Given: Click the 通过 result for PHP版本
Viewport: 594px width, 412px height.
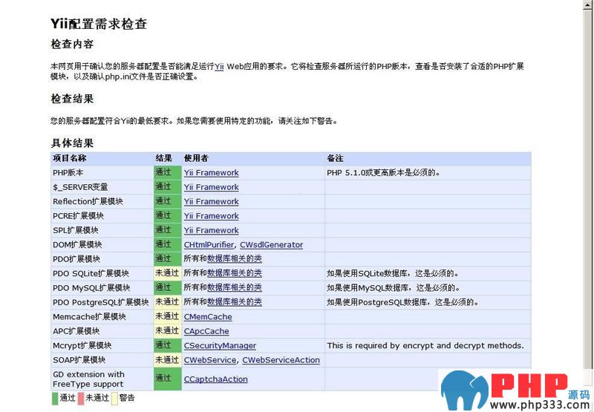Looking at the screenshot, I should 168,173.
